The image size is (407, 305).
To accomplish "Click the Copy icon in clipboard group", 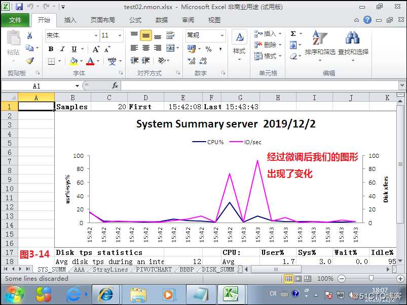I will (x=30, y=48).
